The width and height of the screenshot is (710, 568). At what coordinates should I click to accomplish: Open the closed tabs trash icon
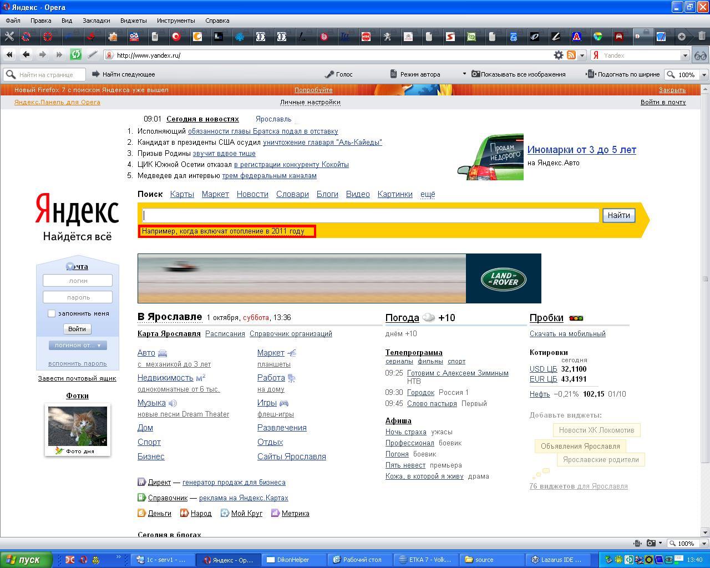(x=702, y=37)
